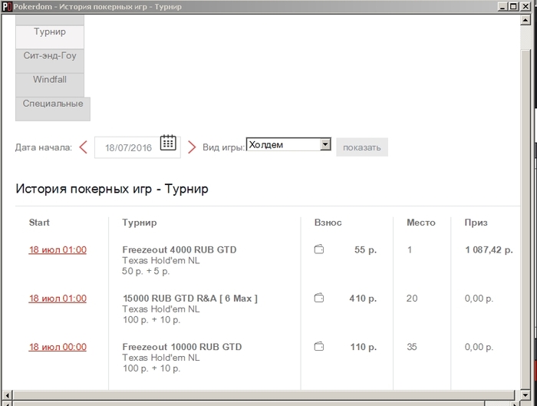Viewport: 537px width, 406px height.
Task: Click the Приз column header
Action: (x=476, y=223)
